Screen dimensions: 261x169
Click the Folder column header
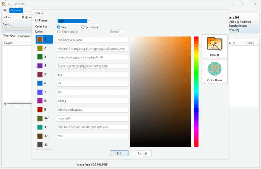coord(17,43)
